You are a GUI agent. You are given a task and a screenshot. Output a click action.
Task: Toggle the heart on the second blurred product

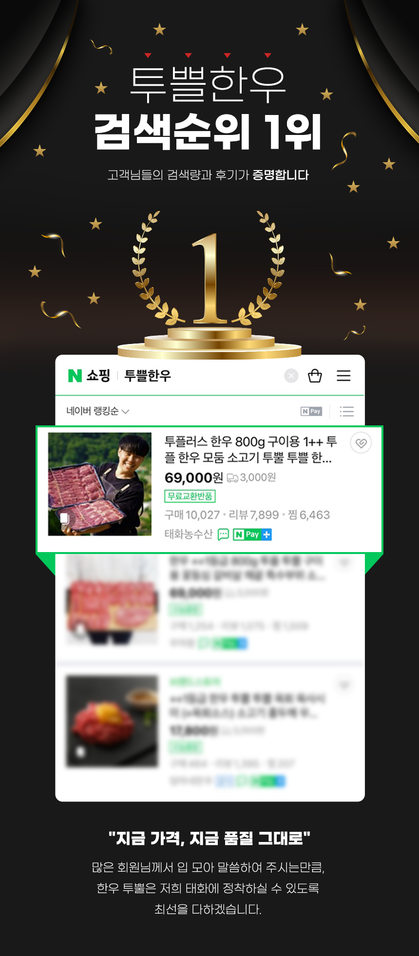pos(344,563)
